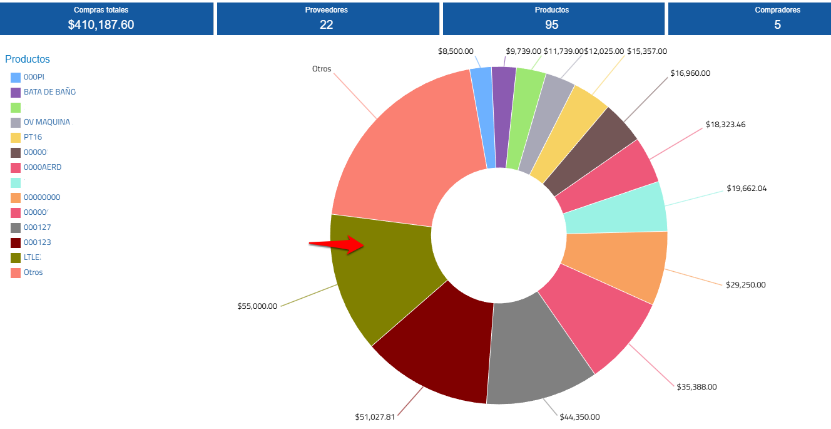Click the Proveedores card showing 22
Image resolution: width=831 pixels, height=429 pixels.
[326, 19]
